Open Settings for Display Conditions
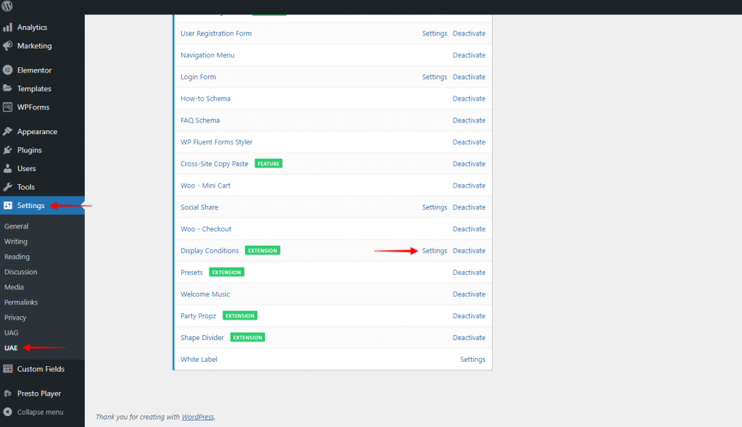The image size is (742, 427). [x=434, y=250]
